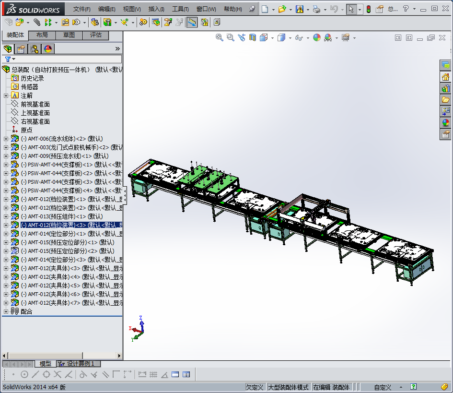Open the 文件(F) menu

pos(82,9)
